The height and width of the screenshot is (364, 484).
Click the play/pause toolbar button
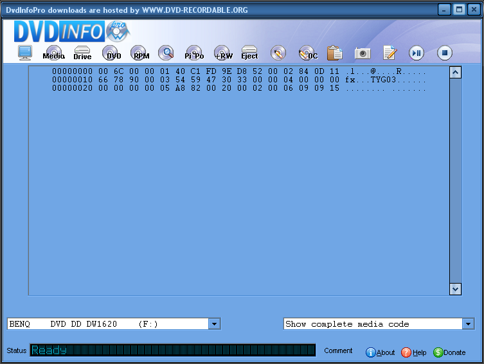click(x=417, y=53)
